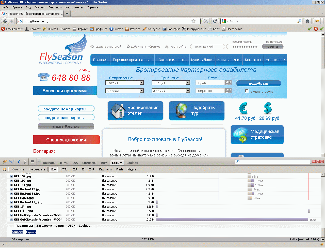
Task: Minimize the Firebug panel with the red minus icon
Action: [314, 162]
